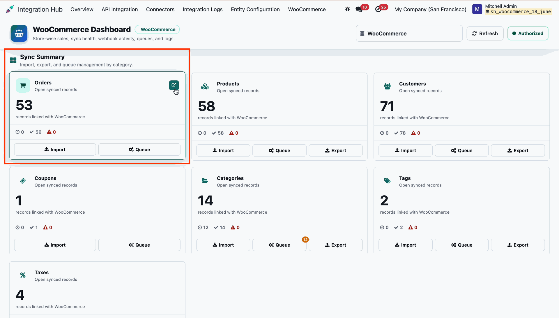Open the My Company (San Francisco) switcher
This screenshot has height=318, width=559.
[x=430, y=9]
